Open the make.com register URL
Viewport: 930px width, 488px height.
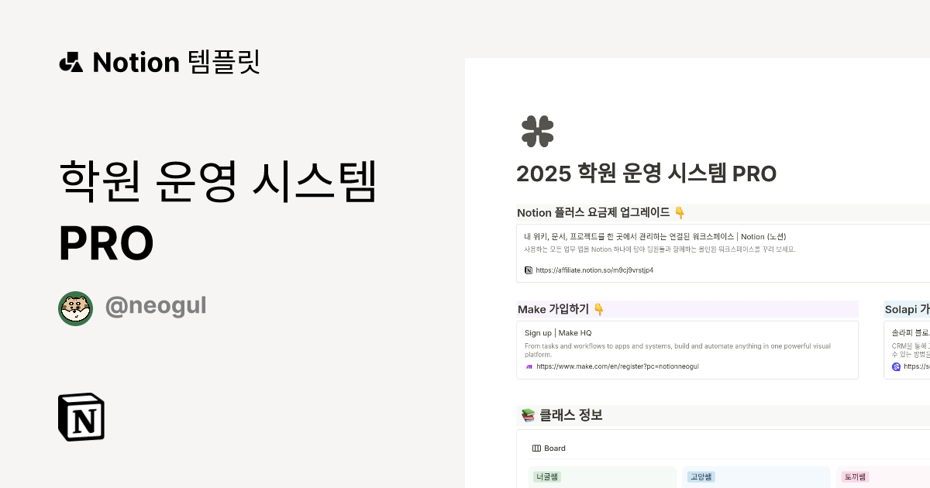[617, 366]
